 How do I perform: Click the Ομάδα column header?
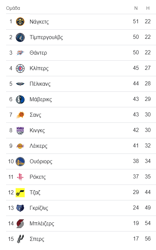(x=13, y=8)
